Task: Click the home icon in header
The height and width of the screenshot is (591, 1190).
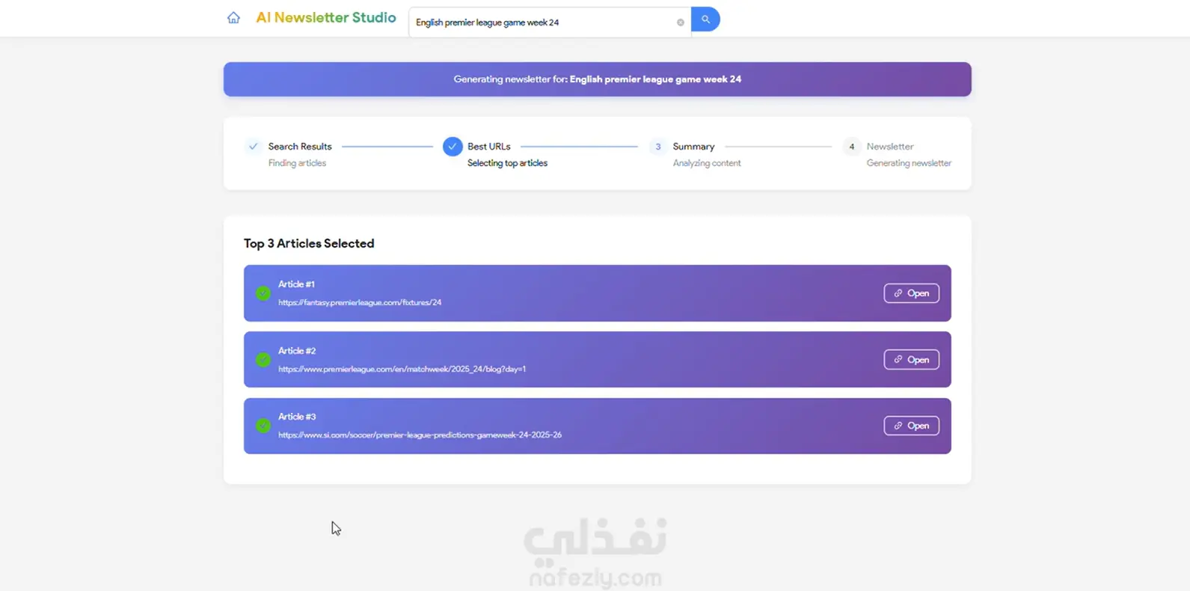Action: coord(233,18)
